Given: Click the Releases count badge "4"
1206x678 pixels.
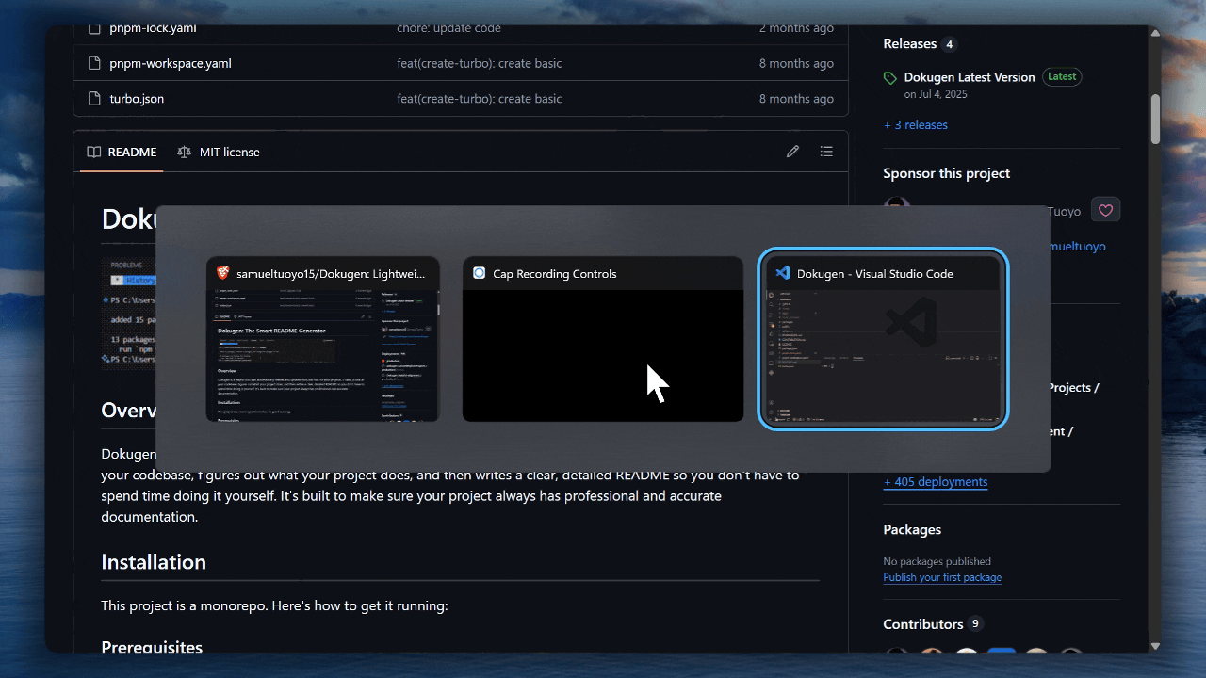Looking at the screenshot, I should coord(950,44).
